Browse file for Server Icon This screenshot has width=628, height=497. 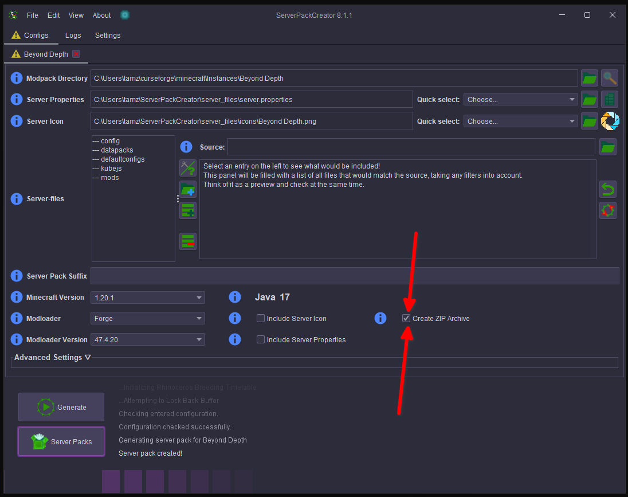pyautogui.click(x=589, y=121)
